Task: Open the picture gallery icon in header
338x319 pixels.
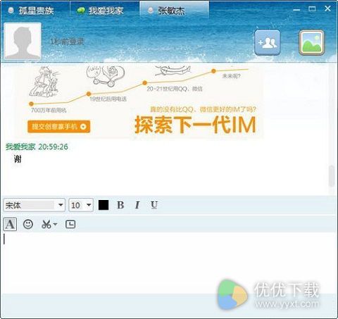Action: pyautogui.click(x=312, y=42)
